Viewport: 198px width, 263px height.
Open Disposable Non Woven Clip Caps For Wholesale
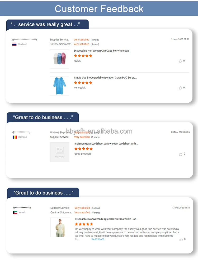coord(102,51)
